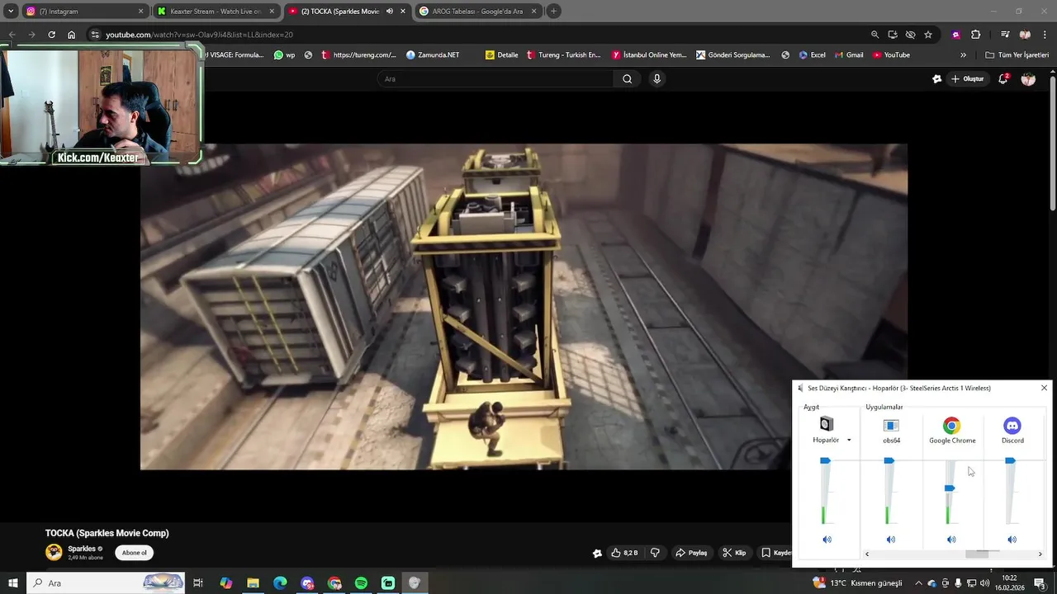Open the Zamunda.NET bookmark

point(433,55)
